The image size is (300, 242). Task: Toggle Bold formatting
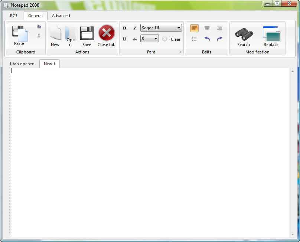(124, 28)
